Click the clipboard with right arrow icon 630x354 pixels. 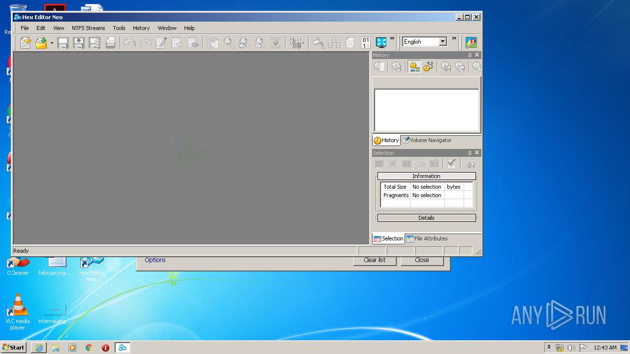193,43
